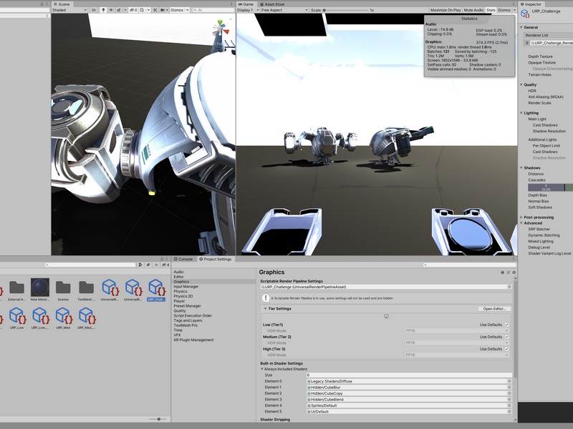
Task: Adjust the Project icon size slider
Action: coord(158,419)
